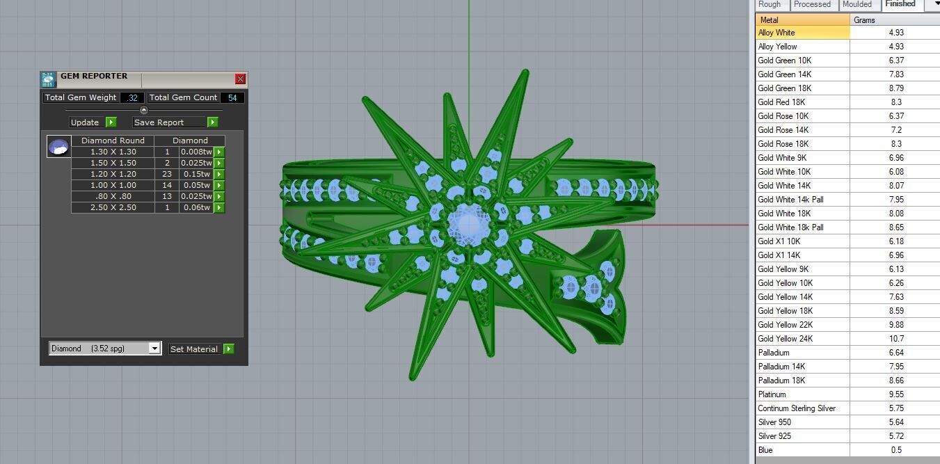Select the Gold Green 18K row
This screenshot has height=464, width=940.
(847, 88)
